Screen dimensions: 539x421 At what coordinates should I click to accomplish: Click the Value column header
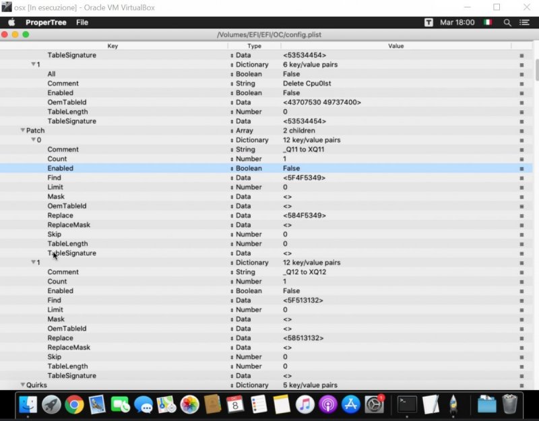[x=396, y=46]
